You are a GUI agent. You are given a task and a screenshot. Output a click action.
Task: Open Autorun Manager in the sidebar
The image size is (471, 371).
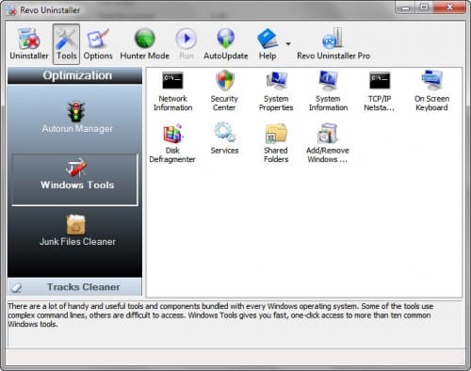pyautogui.click(x=77, y=118)
